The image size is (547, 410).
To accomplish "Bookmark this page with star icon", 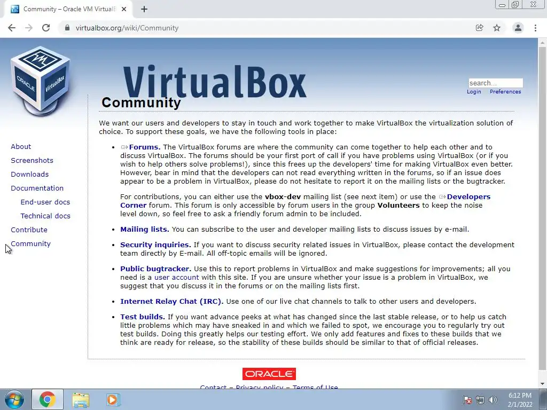I will click(x=497, y=28).
